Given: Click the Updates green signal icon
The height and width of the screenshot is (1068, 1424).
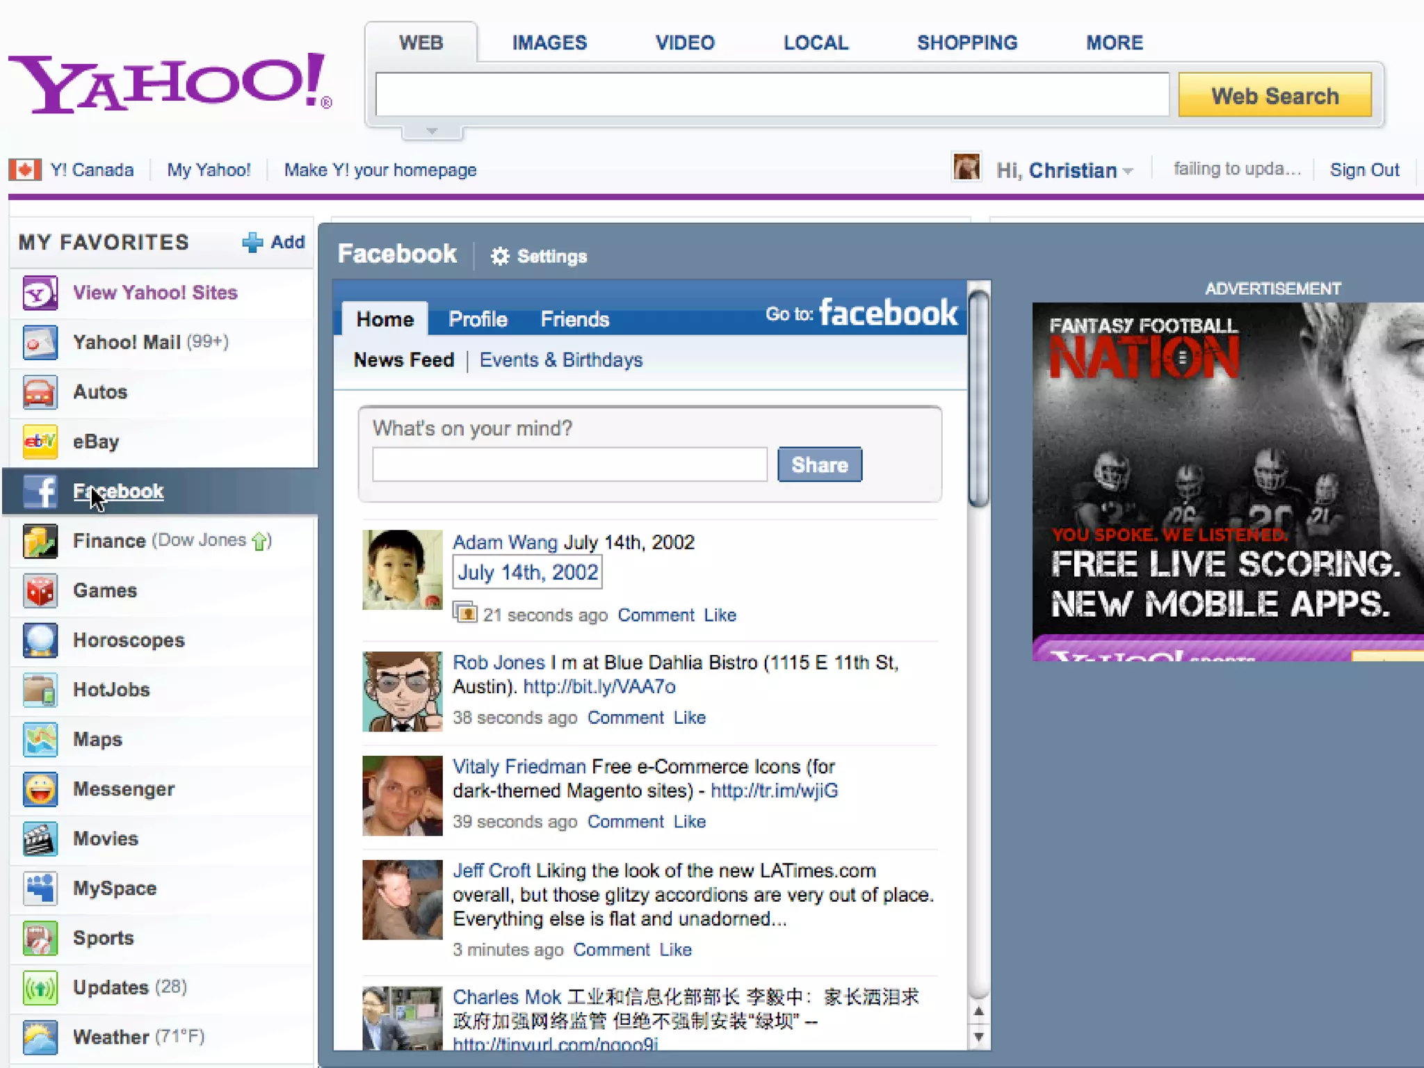Looking at the screenshot, I should point(40,988).
